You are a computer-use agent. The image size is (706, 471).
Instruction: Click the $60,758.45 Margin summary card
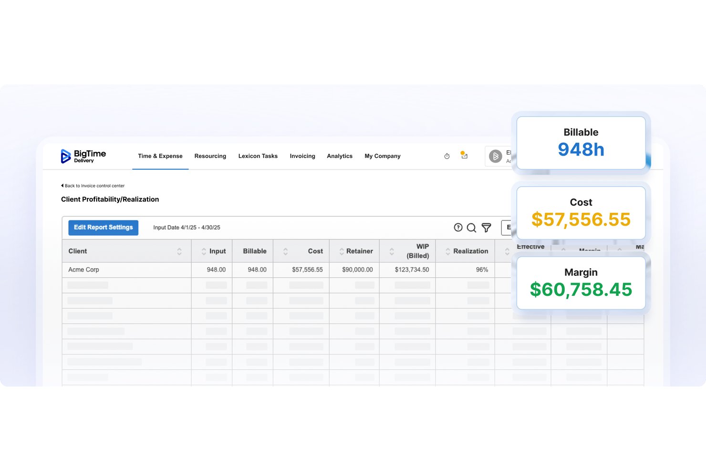(x=581, y=283)
